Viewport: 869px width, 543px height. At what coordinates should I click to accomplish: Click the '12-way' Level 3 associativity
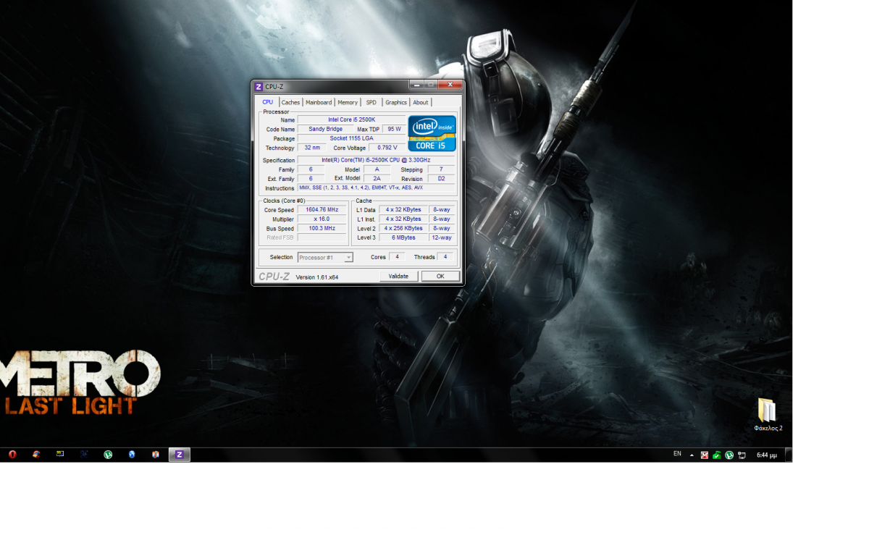[442, 237]
